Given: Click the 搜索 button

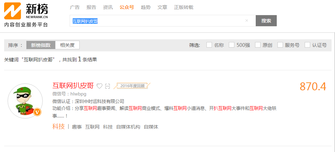Looking at the screenshot, I should point(266,21).
